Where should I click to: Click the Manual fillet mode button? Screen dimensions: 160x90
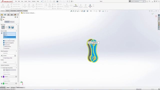pyautogui.click(x=7, y=22)
